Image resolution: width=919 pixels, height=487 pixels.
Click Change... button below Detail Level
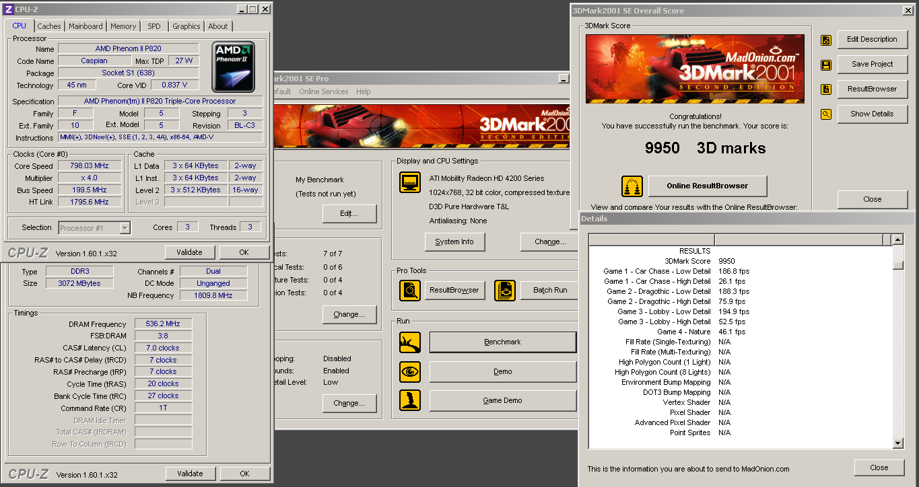pyautogui.click(x=349, y=404)
